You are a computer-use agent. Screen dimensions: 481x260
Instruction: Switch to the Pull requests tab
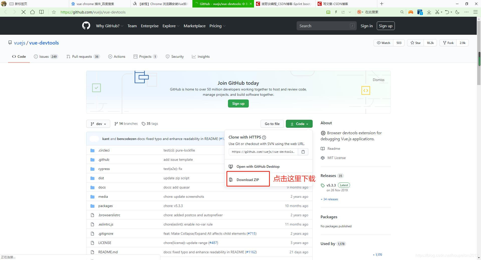pyautogui.click(x=83, y=56)
